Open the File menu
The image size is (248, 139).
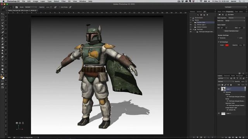pyautogui.click(x=23, y=1)
